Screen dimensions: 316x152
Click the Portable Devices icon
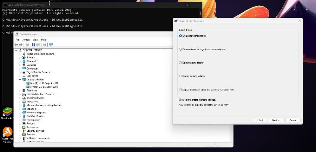point(24,116)
